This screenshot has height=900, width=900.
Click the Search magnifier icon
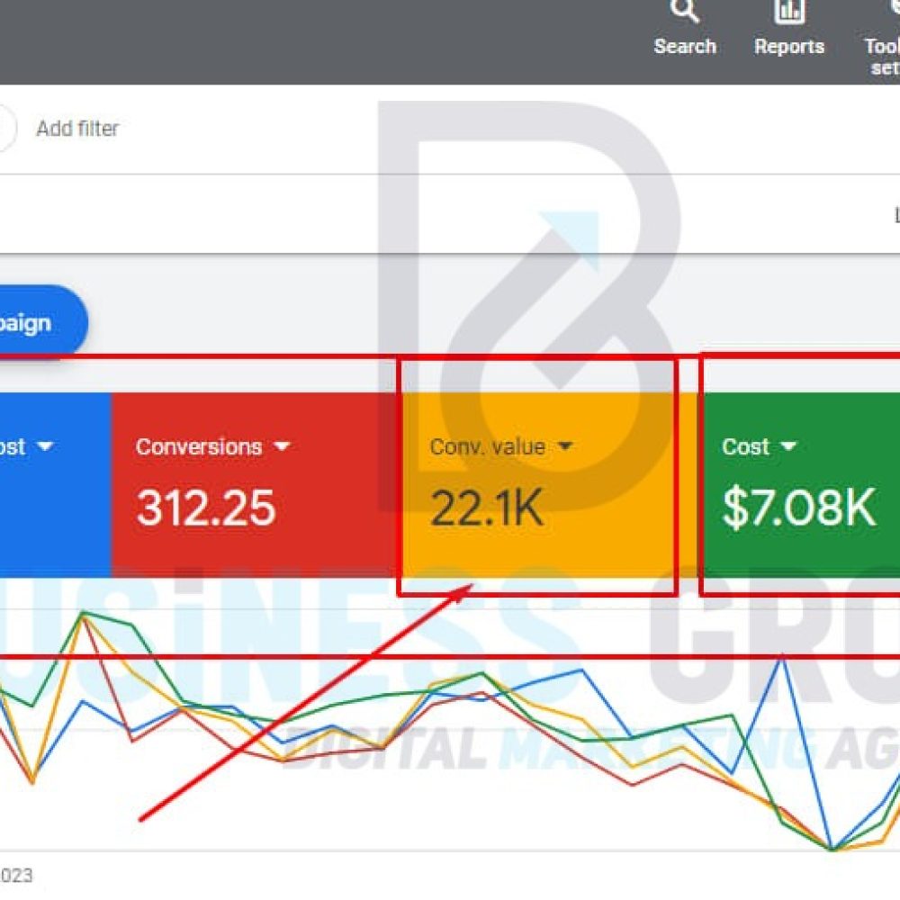(x=685, y=10)
